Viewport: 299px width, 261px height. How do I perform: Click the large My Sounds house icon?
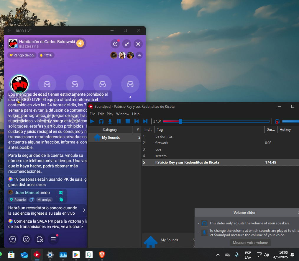150,242
